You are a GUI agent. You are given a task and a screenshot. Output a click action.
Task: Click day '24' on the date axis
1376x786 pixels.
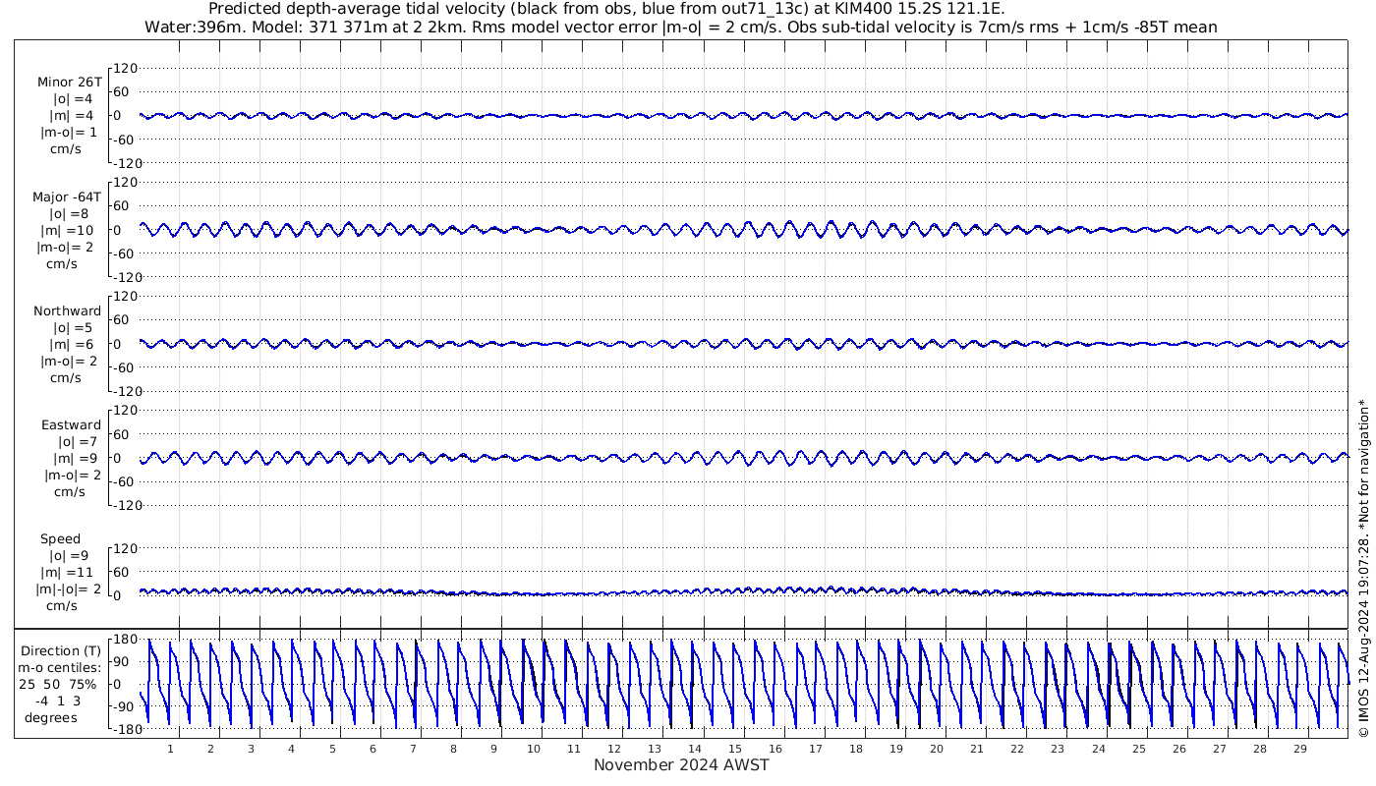click(x=1098, y=749)
